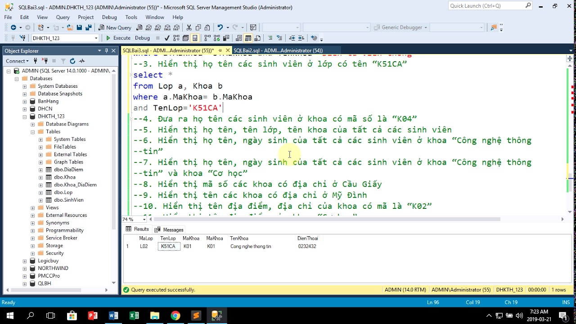This screenshot has height=324, width=576.
Task: Open the File menu
Action: click(8, 17)
